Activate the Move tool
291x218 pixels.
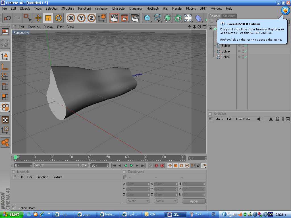pos(38,18)
